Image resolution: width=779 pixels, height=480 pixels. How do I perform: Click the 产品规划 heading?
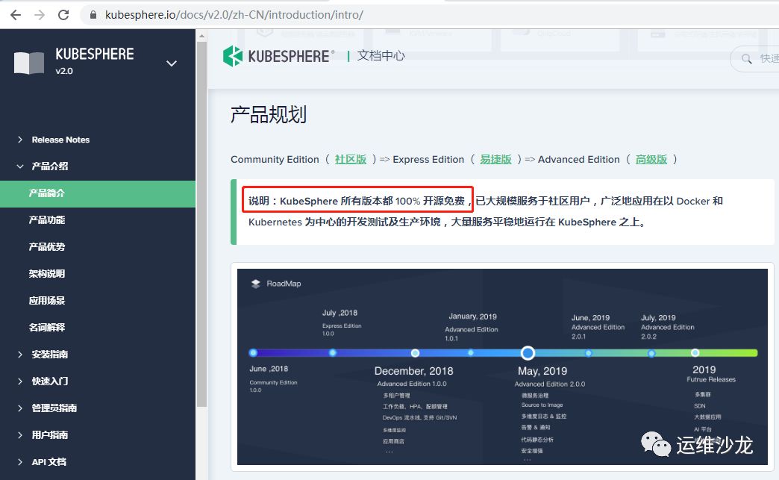tap(269, 115)
